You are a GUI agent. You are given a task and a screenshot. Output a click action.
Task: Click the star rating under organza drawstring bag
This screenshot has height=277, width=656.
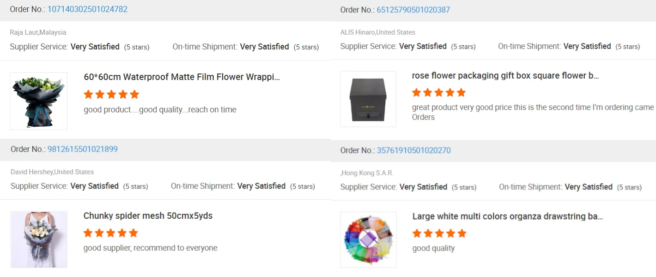[x=439, y=233]
